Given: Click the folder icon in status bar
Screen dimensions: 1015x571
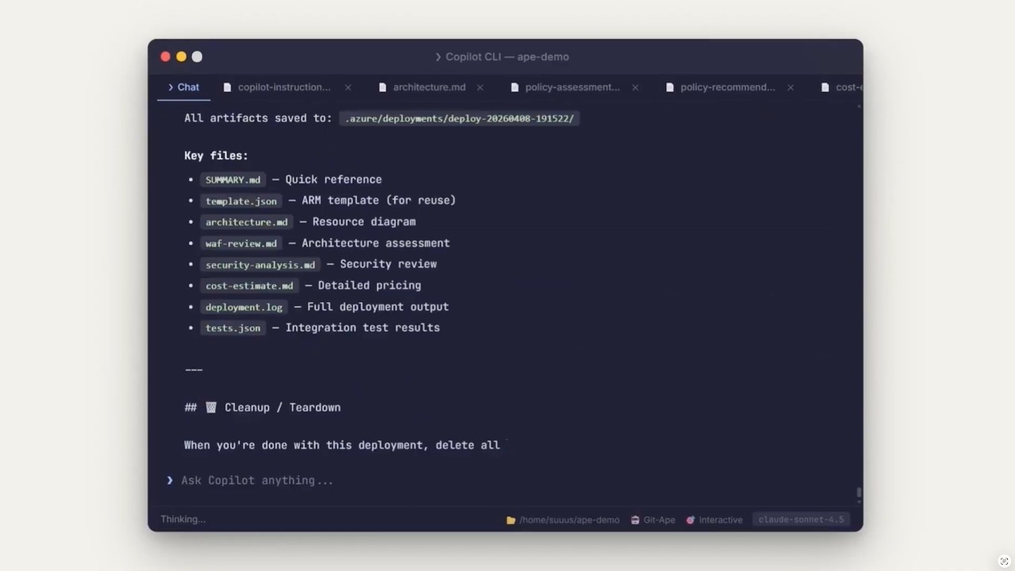Looking at the screenshot, I should click(x=511, y=520).
